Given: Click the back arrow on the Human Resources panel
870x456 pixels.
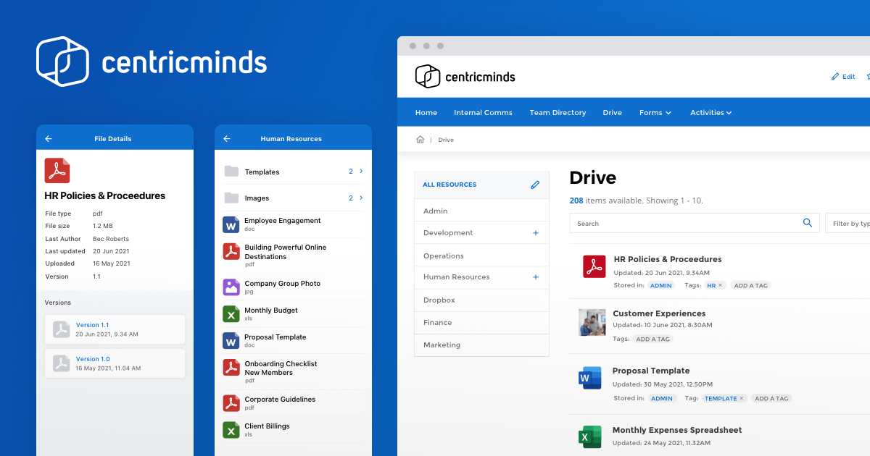Looking at the screenshot, I should tap(226, 138).
